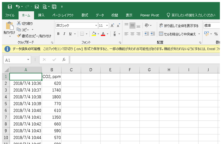The height and width of the screenshot is (144, 221).
Task: Select cell 2018/7/4 10:41
Action: tap(26, 117)
